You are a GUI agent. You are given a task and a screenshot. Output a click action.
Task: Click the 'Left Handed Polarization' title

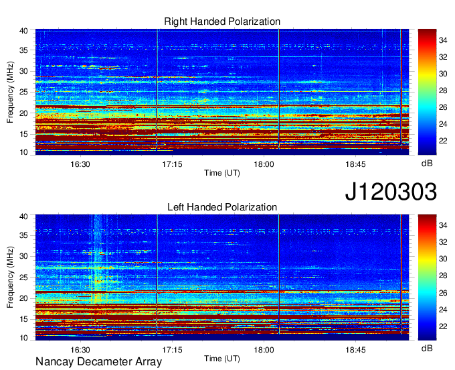[x=222, y=207]
